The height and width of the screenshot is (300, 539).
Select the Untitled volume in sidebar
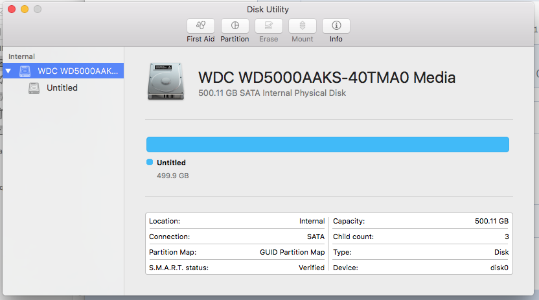[x=62, y=88]
